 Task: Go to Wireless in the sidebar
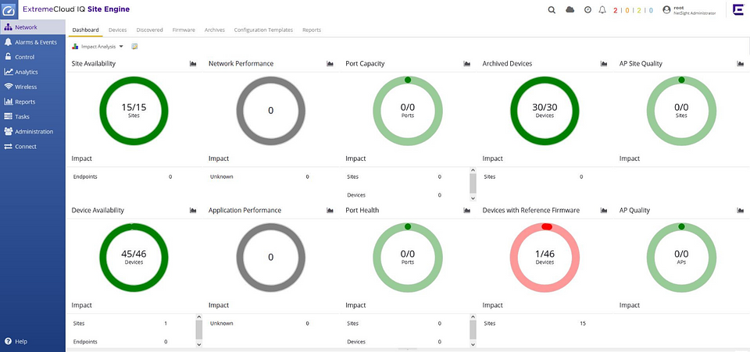pos(26,87)
